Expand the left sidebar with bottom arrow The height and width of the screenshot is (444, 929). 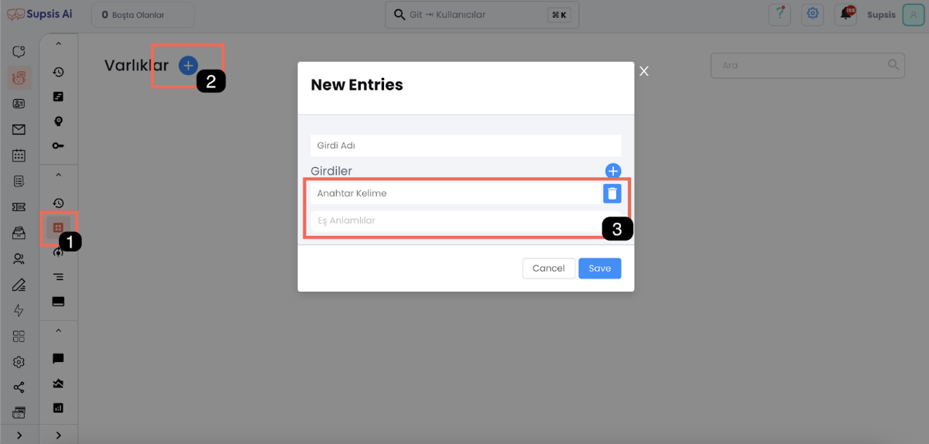click(19, 435)
